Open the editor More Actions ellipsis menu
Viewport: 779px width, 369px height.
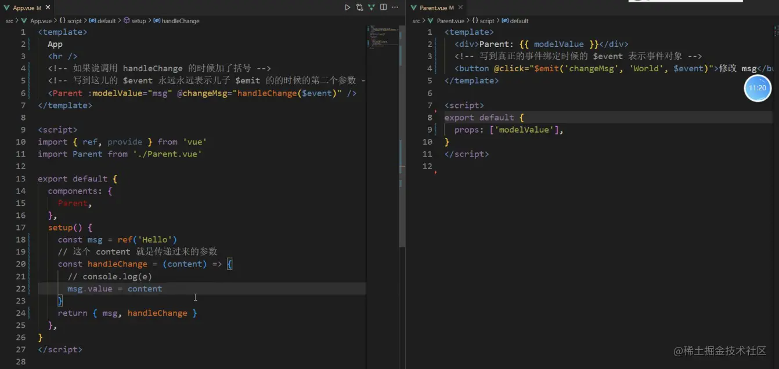click(x=395, y=8)
